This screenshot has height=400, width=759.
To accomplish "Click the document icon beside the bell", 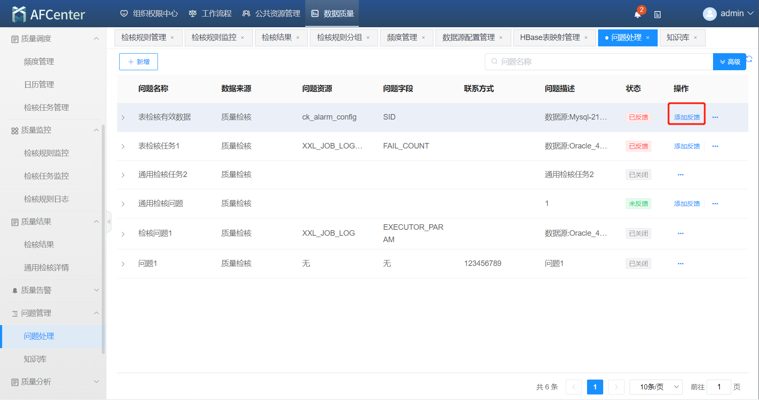I will tap(657, 14).
